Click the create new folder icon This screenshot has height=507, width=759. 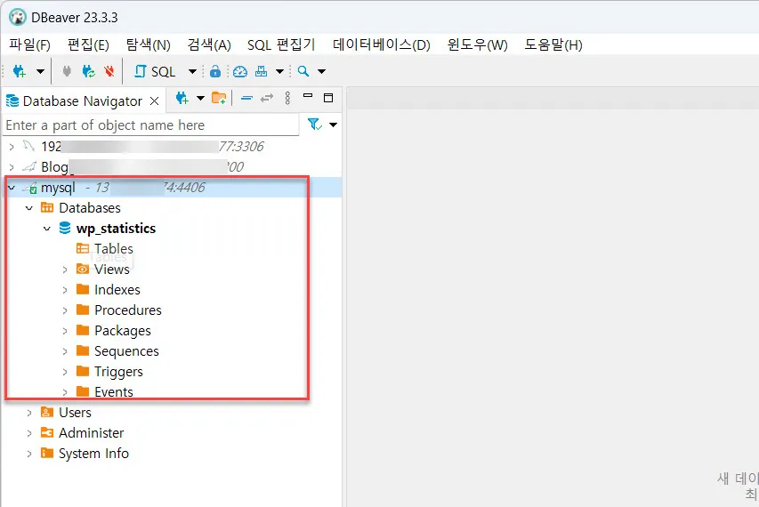[x=219, y=98]
